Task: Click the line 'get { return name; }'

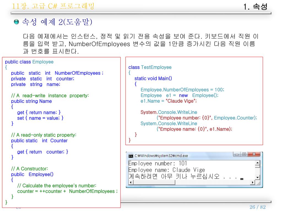Action: 39,112
